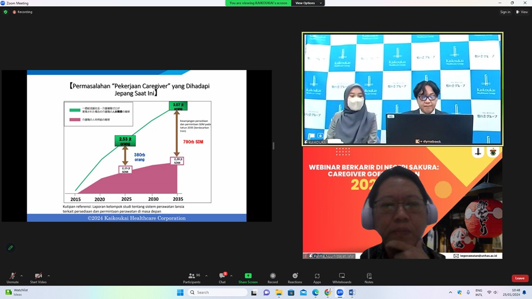The height and width of the screenshot is (299, 532).
Task: Open the Notes panel
Action: (x=369, y=276)
